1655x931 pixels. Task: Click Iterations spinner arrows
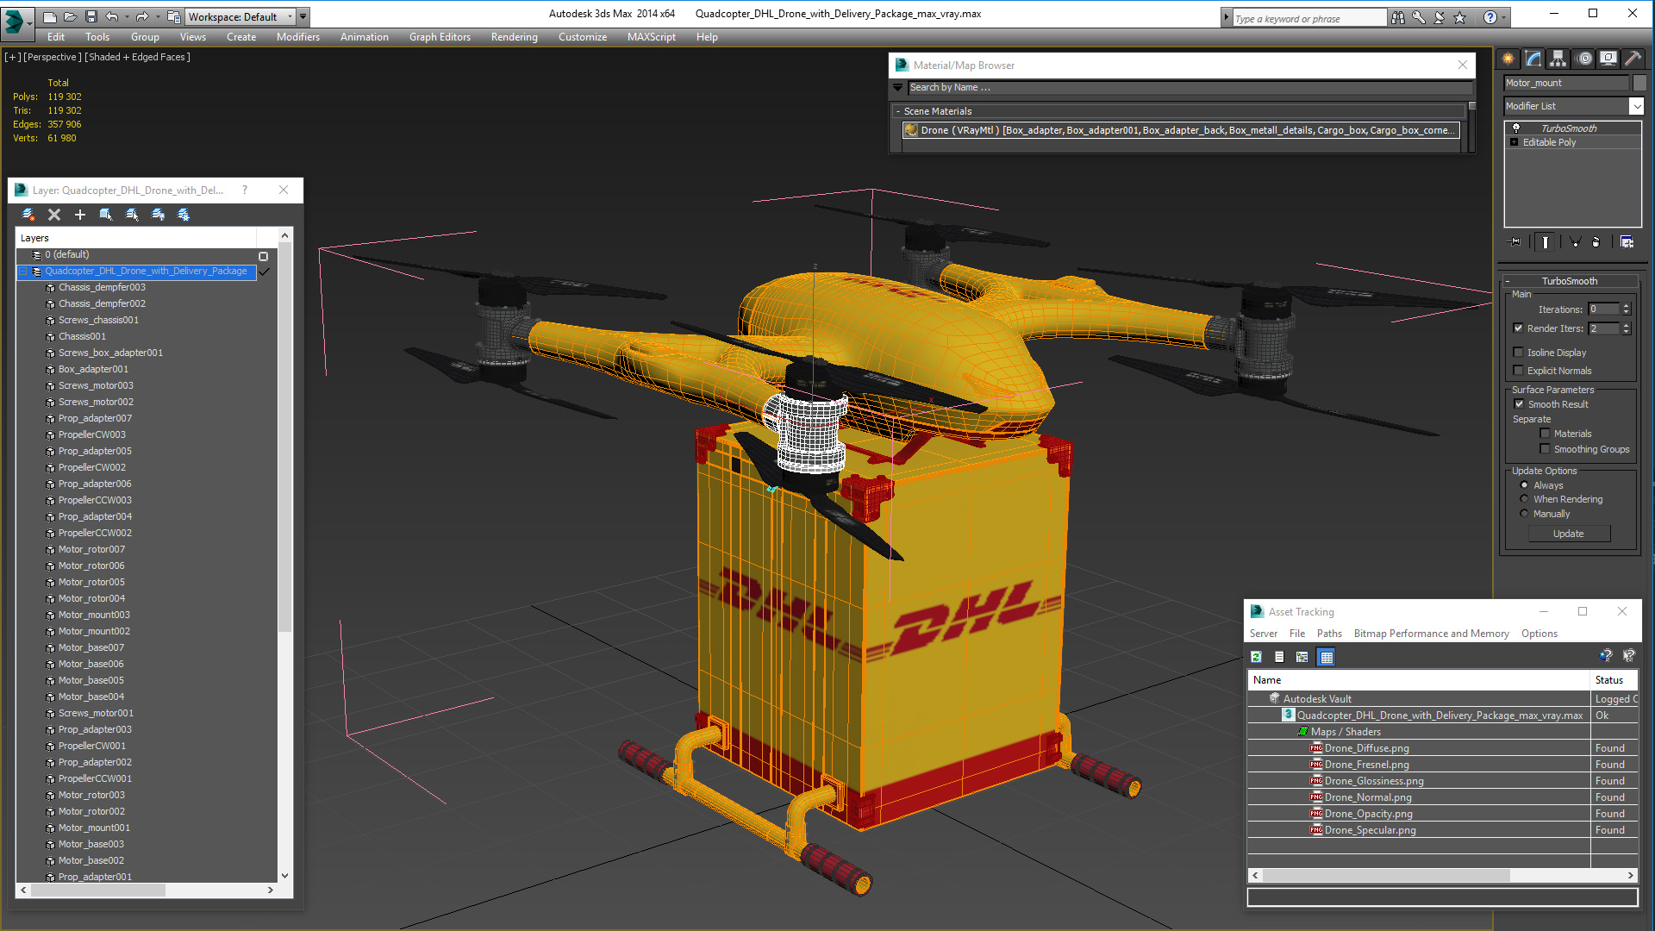point(1627,309)
